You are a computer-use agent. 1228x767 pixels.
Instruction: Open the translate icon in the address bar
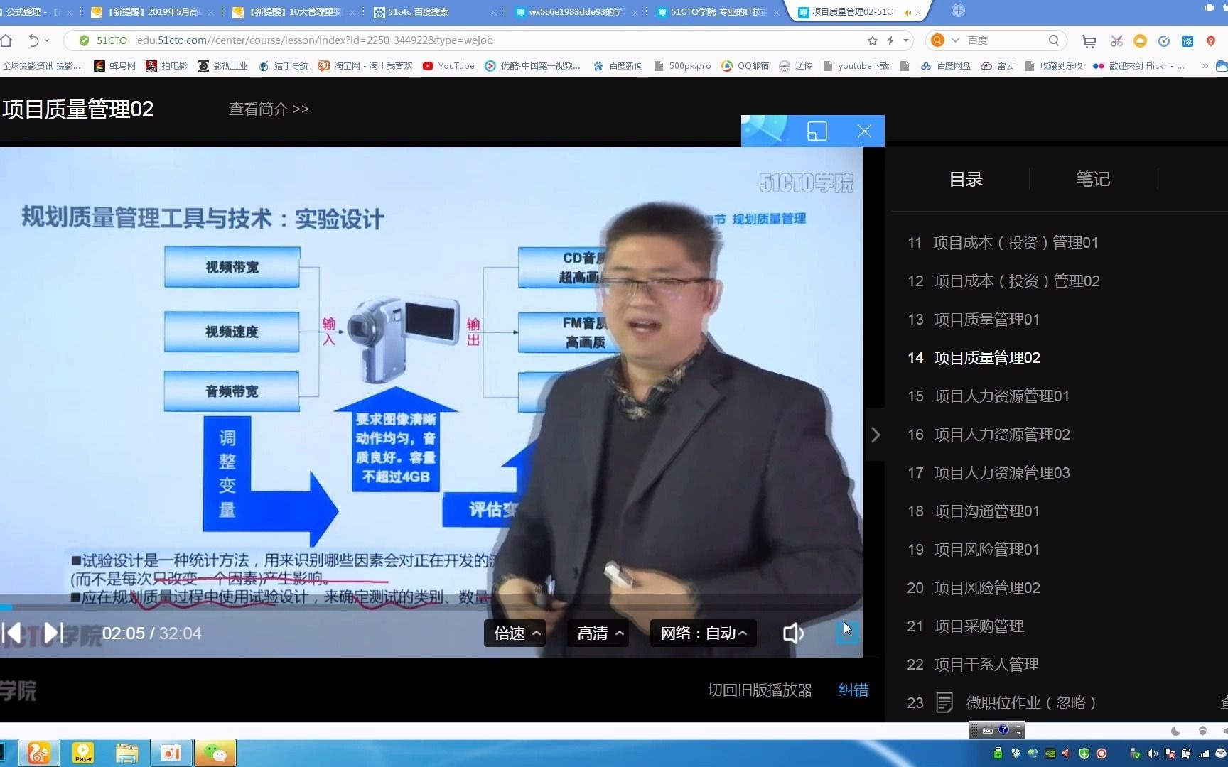coord(1187,40)
